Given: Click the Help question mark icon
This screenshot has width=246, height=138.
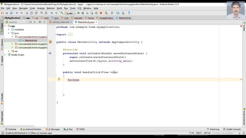Looking at the screenshot, I should point(129,13).
